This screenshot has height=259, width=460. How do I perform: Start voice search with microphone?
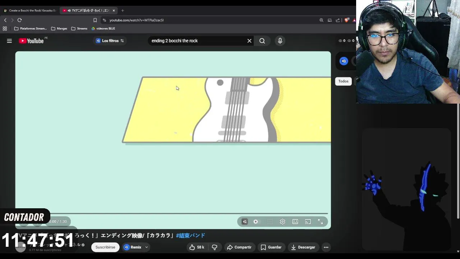(x=280, y=41)
